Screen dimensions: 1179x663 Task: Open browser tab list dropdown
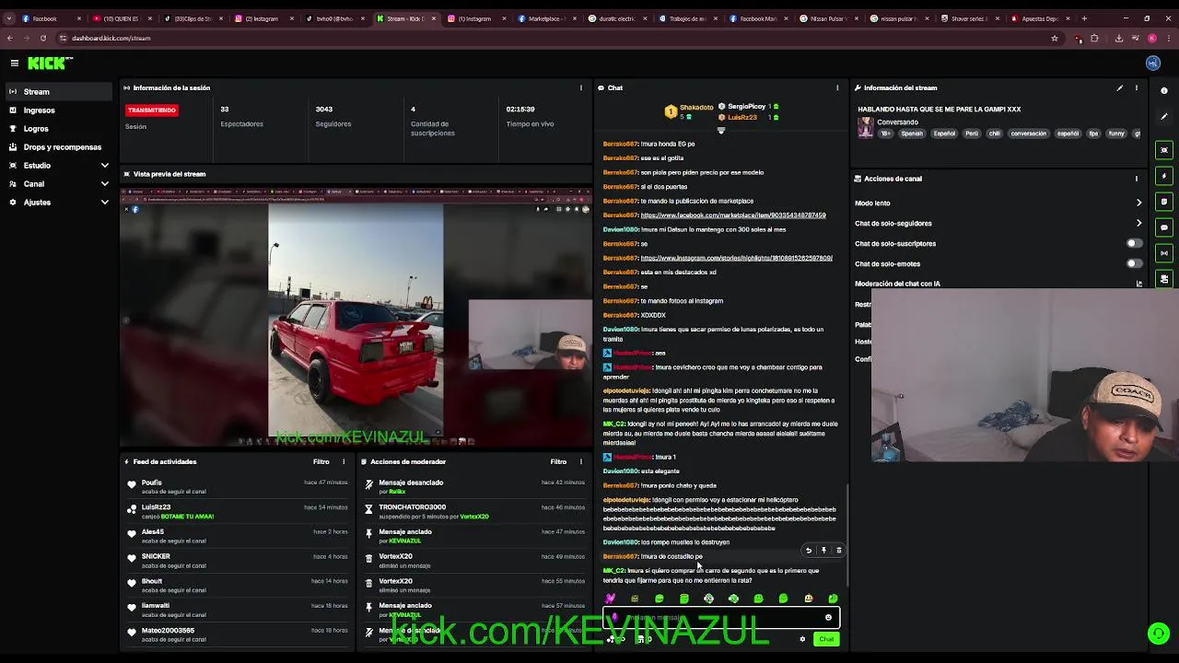[9, 18]
